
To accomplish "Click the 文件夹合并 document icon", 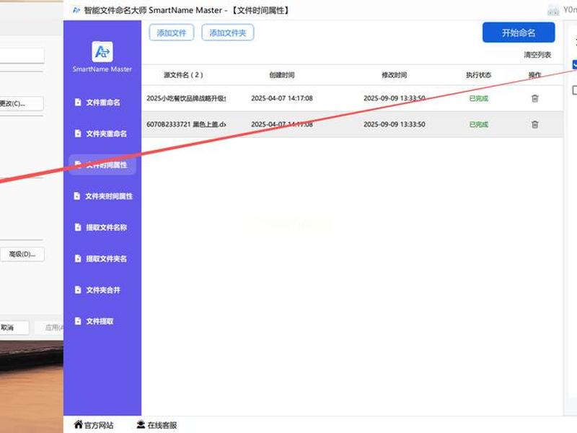I will tap(78, 290).
